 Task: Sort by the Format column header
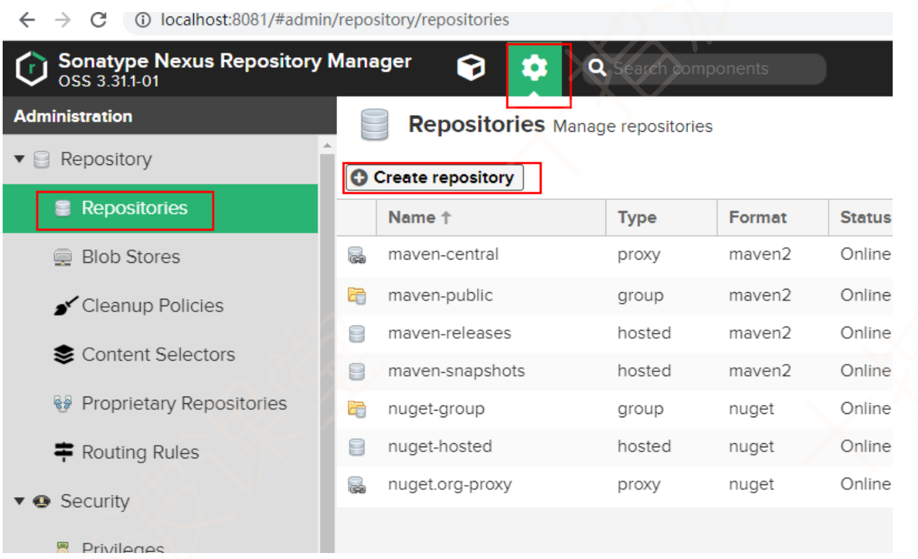coord(773,218)
